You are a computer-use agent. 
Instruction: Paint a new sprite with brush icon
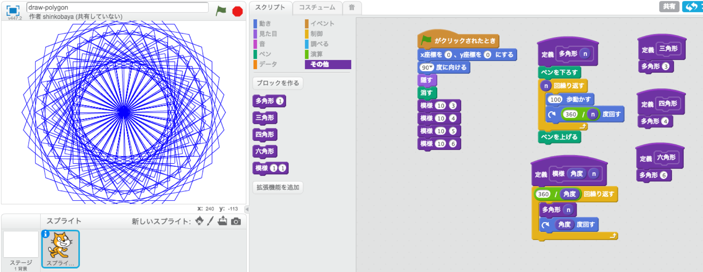(x=210, y=221)
